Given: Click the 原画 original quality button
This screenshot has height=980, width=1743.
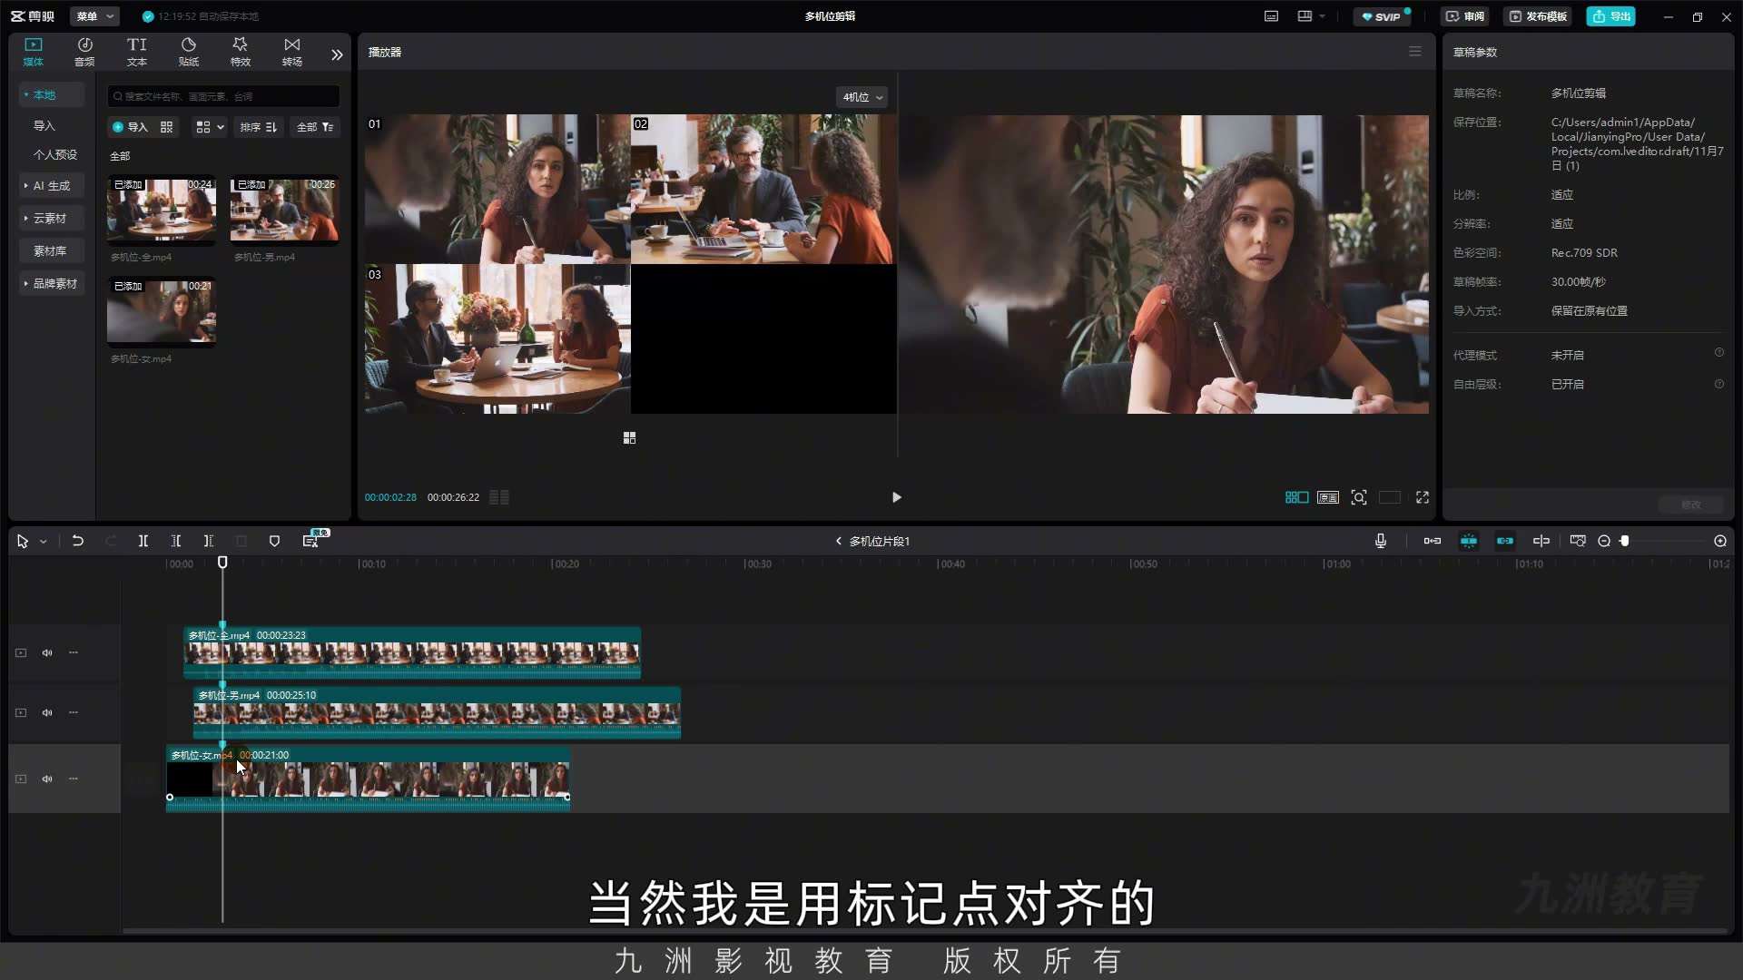Looking at the screenshot, I should [1328, 497].
